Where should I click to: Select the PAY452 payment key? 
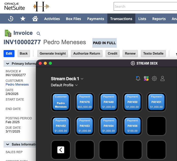pos(61,126)
